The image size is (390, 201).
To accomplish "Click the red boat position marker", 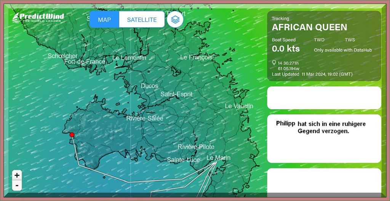I will click(x=72, y=135).
